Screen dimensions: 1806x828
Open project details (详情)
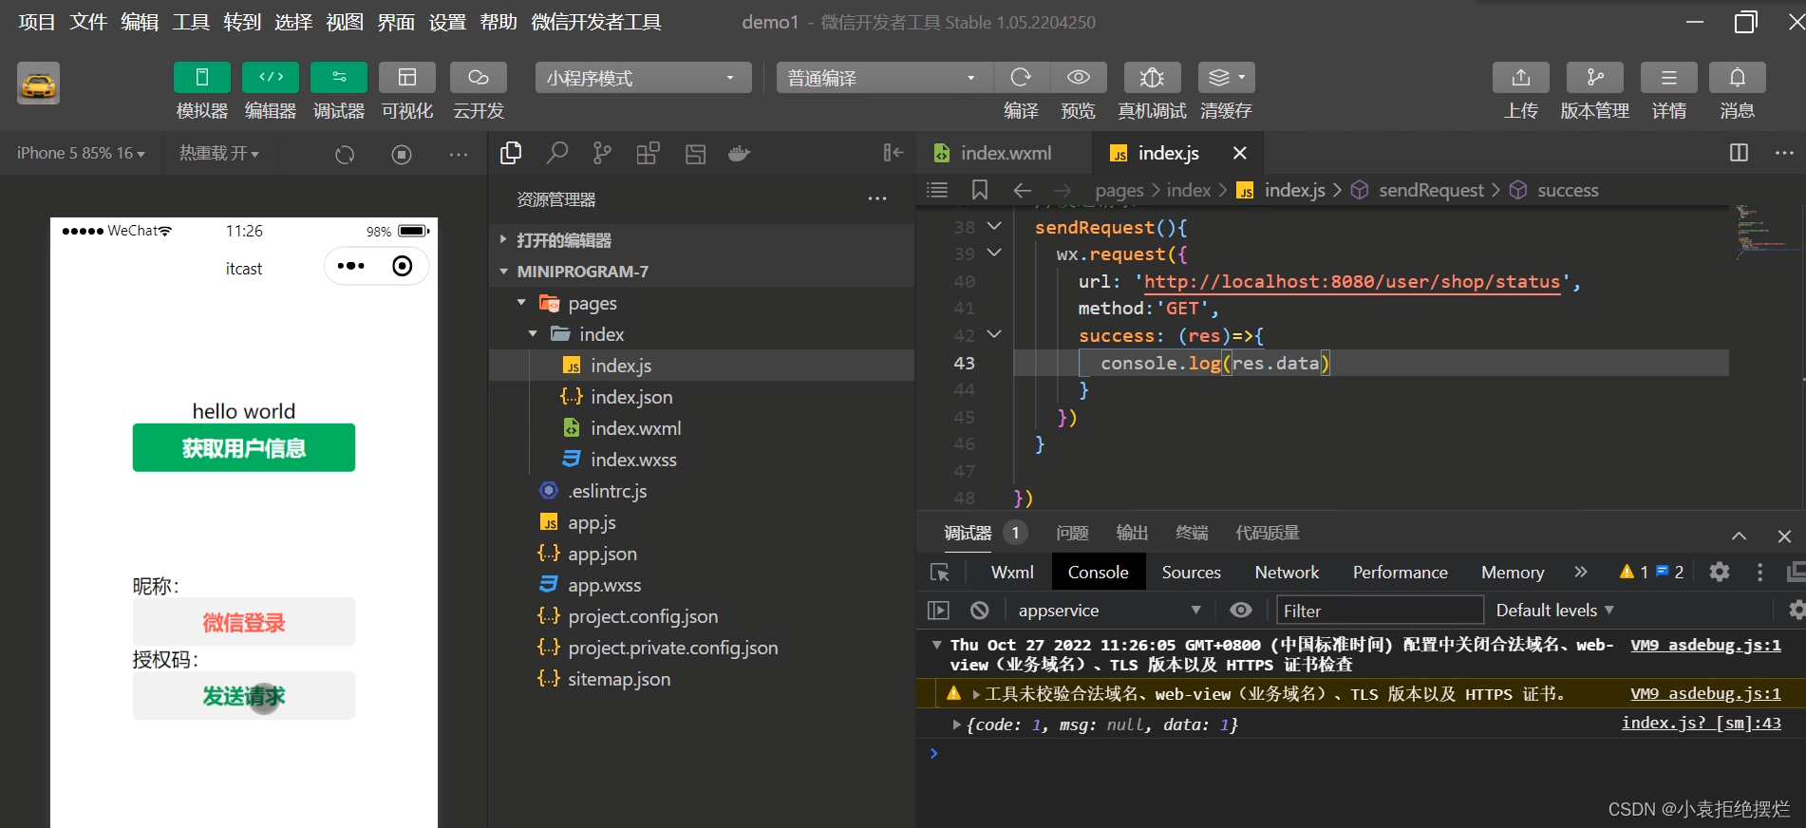1669,78
